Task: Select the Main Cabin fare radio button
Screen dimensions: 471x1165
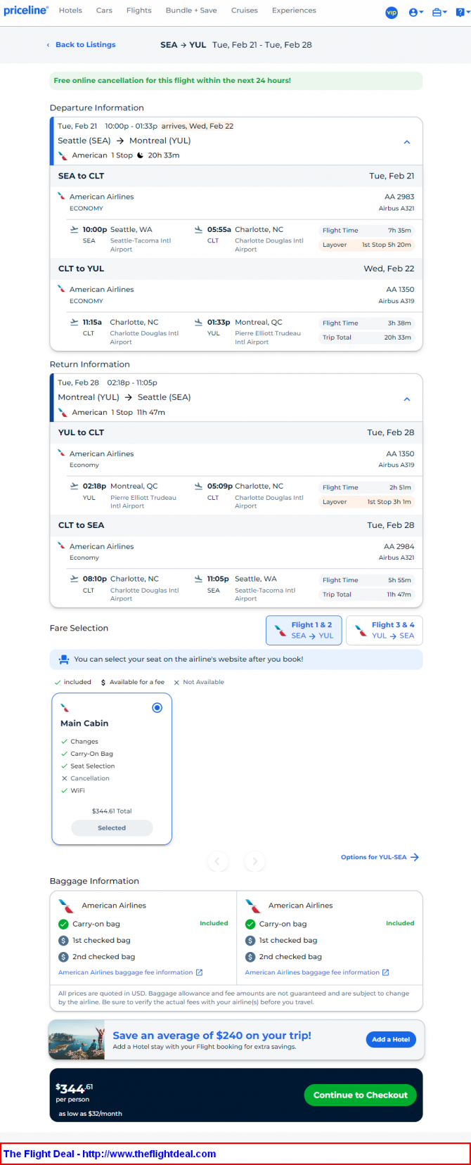Action: coord(157,708)
